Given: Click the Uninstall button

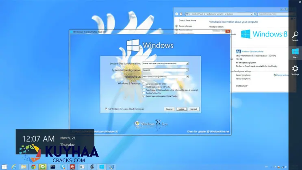Looking at the screenshot, I should point(193,109).
